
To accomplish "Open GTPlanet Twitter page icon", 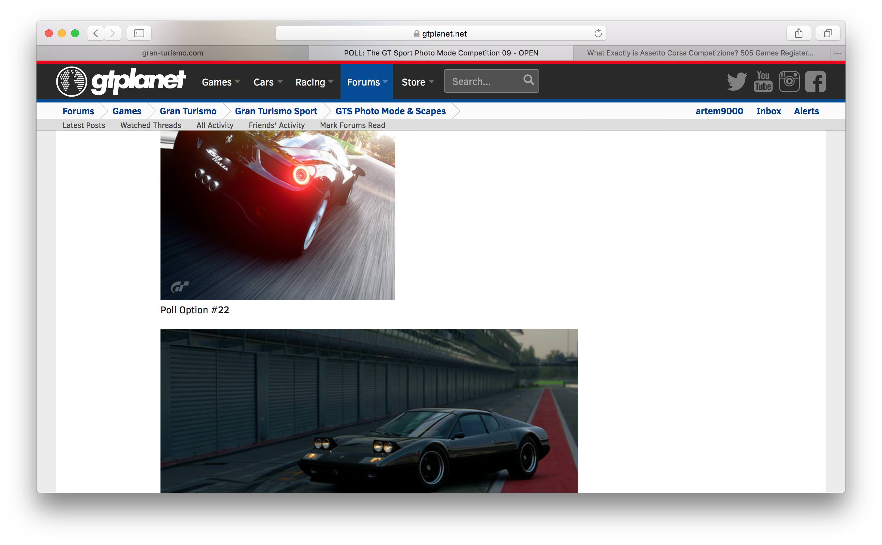I will pos(737,82).
